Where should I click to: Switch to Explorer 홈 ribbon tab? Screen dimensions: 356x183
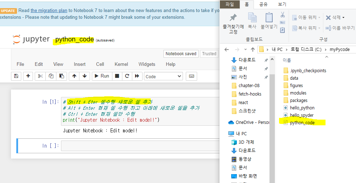pos(247,4)
